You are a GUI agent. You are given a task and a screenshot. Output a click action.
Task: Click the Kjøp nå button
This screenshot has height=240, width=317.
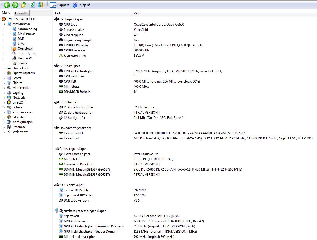click(x=82, y=5)
